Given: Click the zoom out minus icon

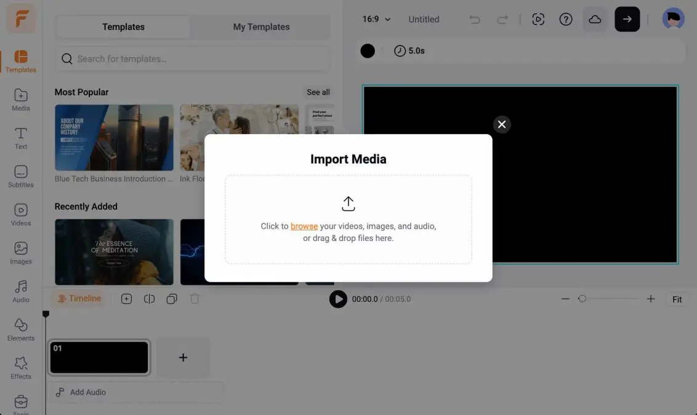Looking at the screenshot, I should click(x=565, y=299).
